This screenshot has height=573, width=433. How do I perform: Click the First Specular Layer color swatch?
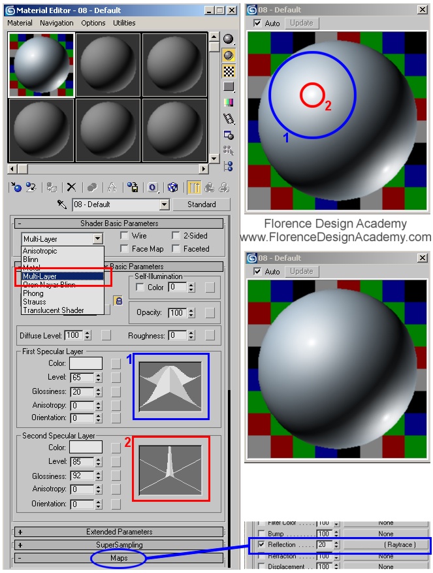point(86,363)
